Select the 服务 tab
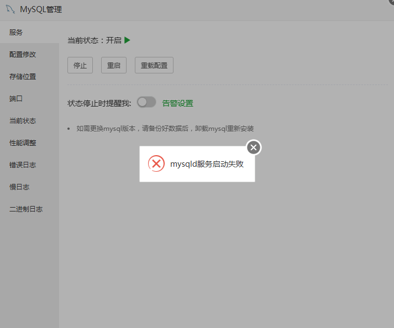 pyautogui.click(x=29, y=33)
